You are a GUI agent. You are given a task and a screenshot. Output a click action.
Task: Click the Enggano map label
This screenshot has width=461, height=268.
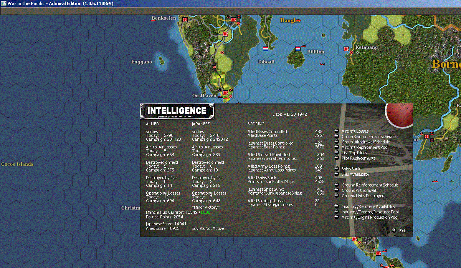[142, 62]
